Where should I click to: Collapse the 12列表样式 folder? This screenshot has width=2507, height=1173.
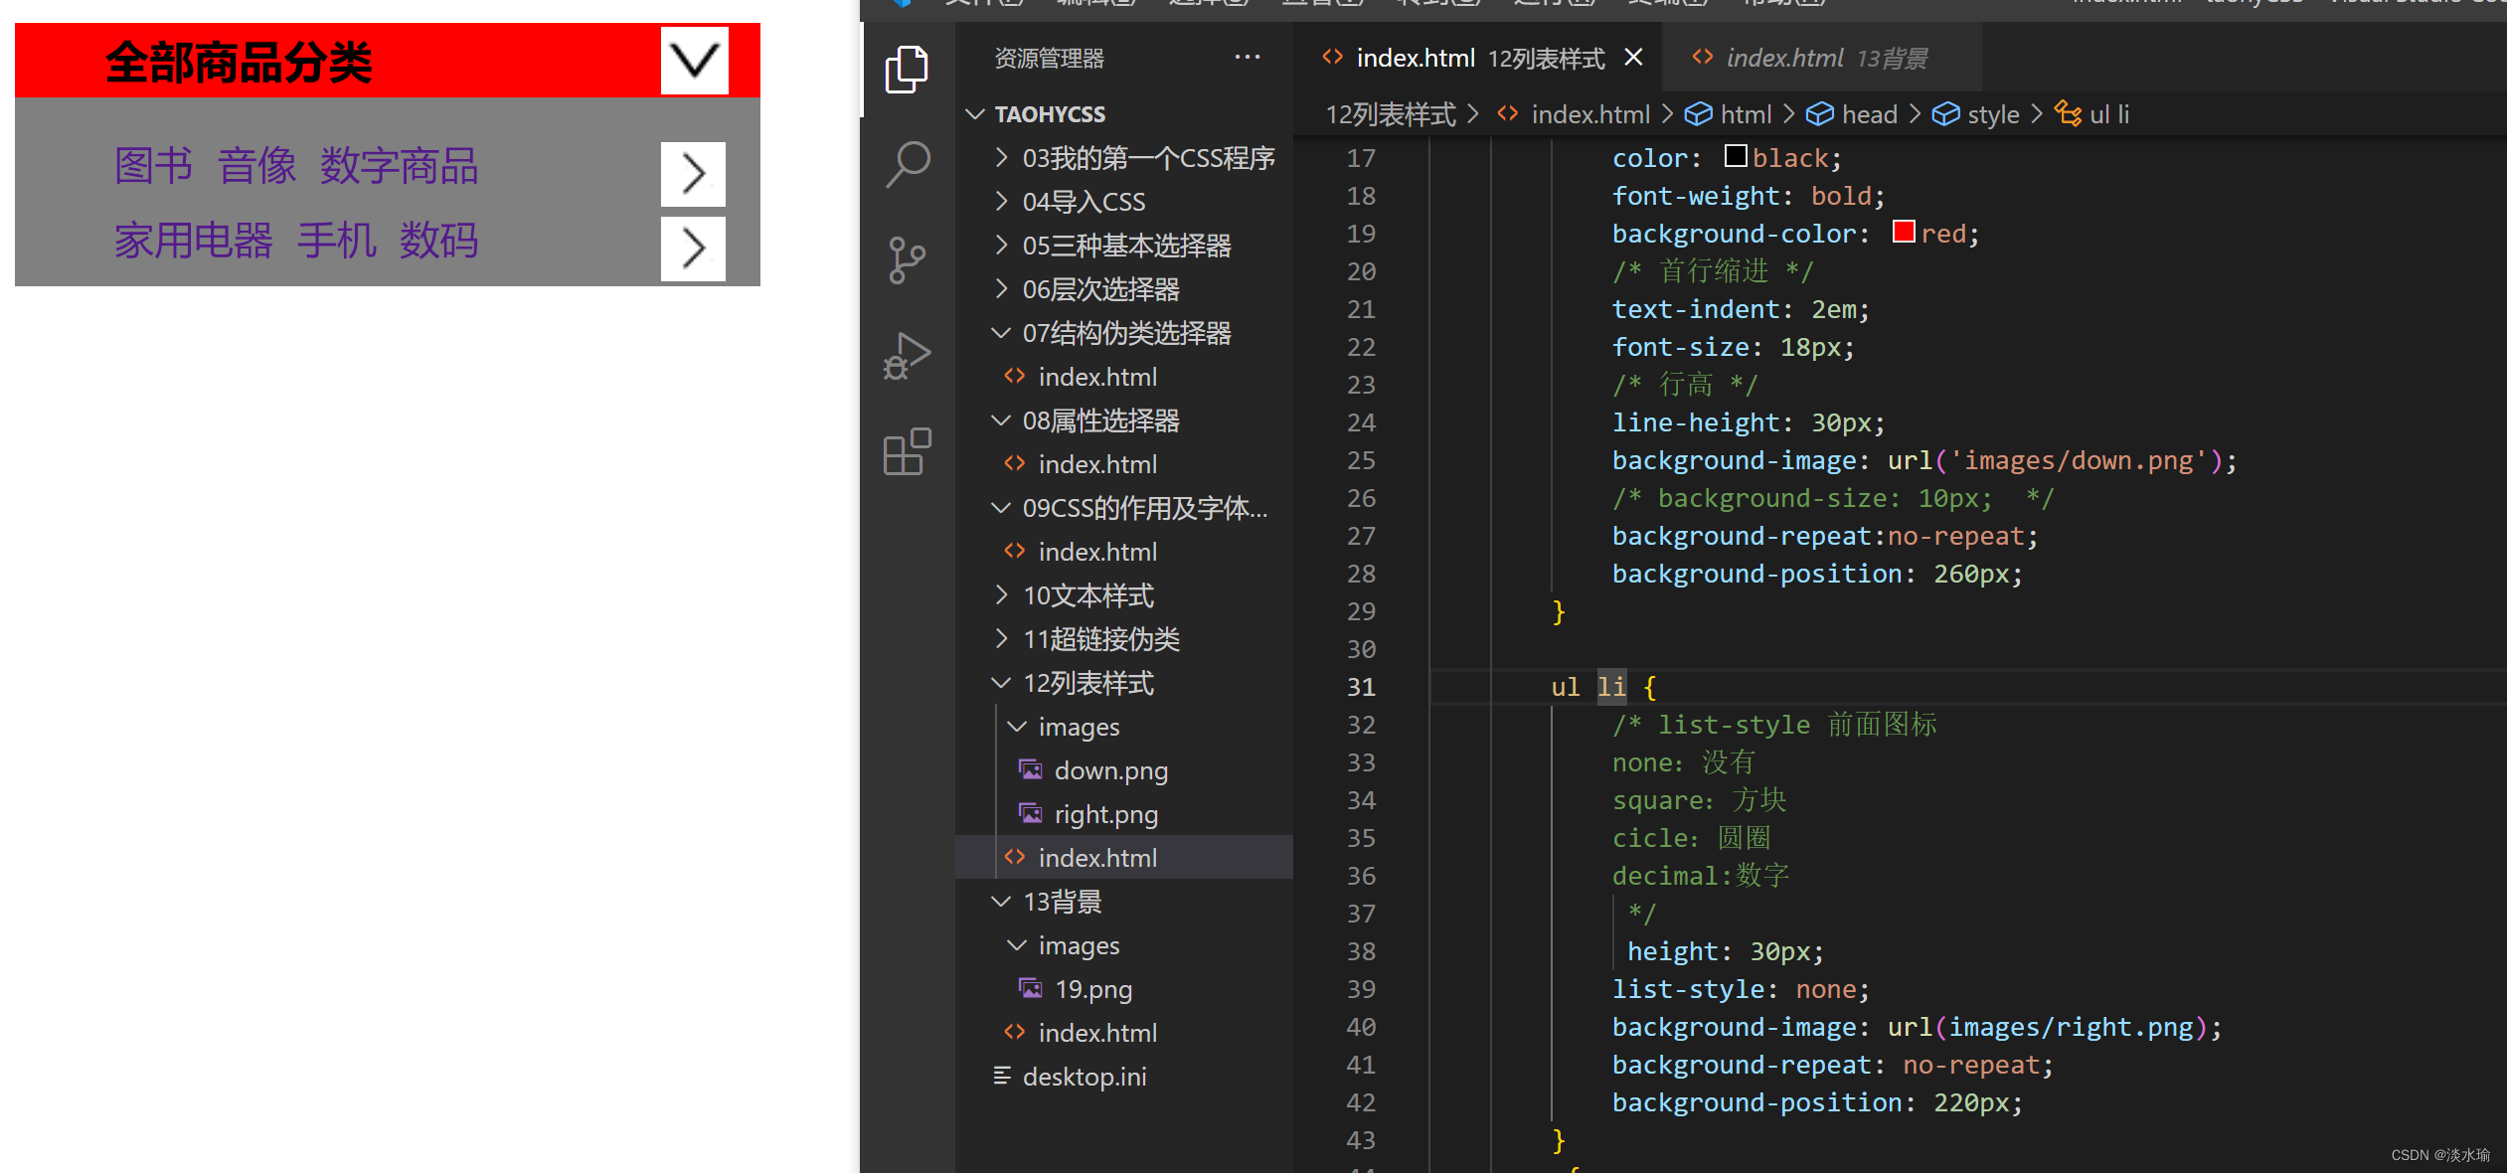[x=1002, y=683]
